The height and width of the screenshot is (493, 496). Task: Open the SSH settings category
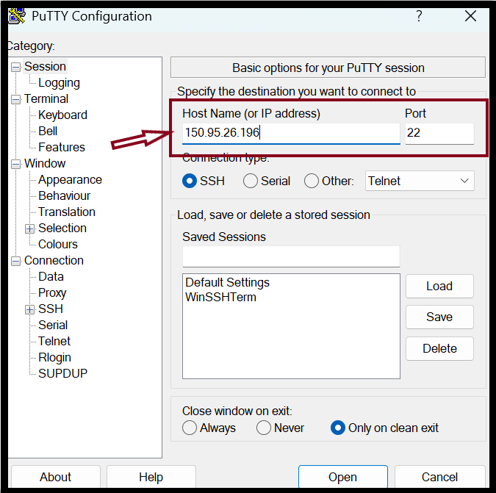51,309
